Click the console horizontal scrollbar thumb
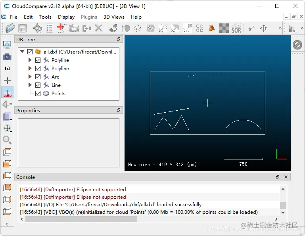This screenshot has height=236, width=305. click(81, 219)
